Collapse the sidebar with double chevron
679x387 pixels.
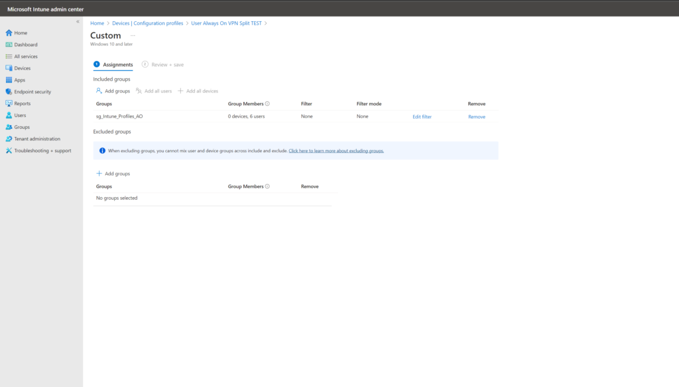pos(78,22)
